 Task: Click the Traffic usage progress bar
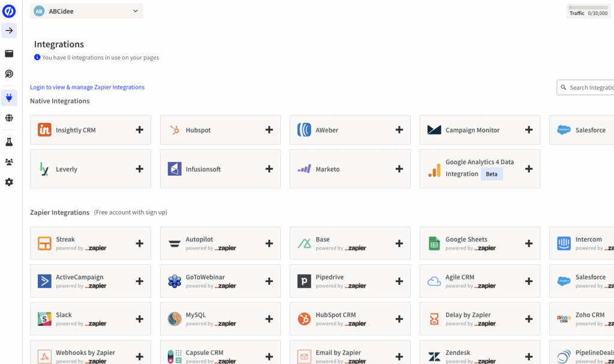[x=588, y=7]
